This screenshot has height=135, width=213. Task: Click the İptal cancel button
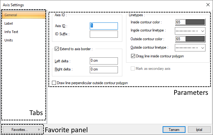pos(199,129)
